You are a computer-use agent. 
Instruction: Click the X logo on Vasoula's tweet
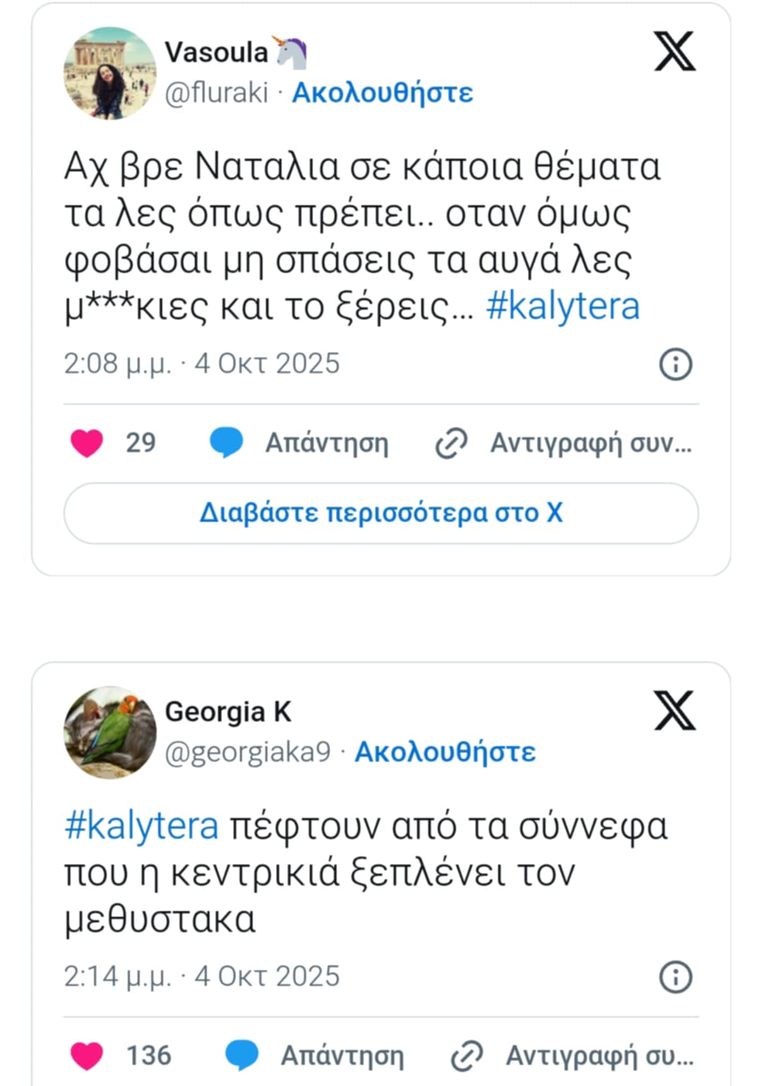(x=675, y=51)
